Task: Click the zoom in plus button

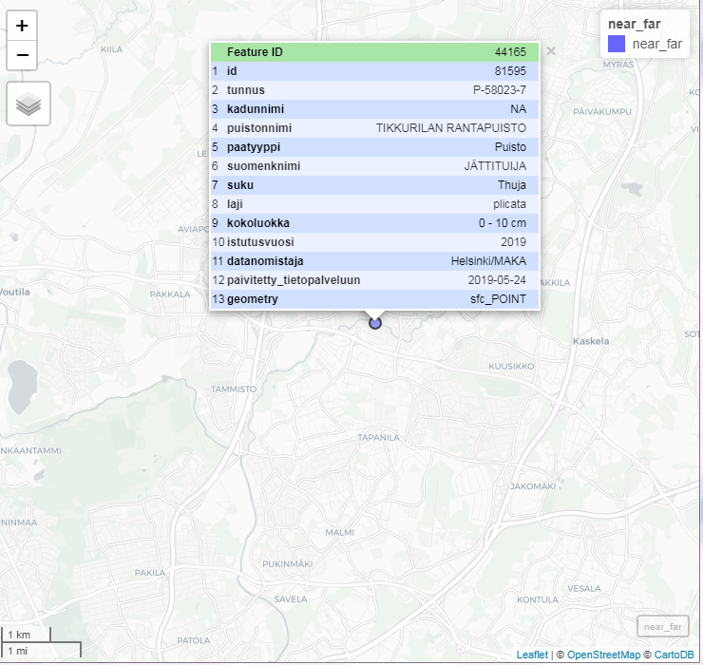Action: click(x=22, y=26)
